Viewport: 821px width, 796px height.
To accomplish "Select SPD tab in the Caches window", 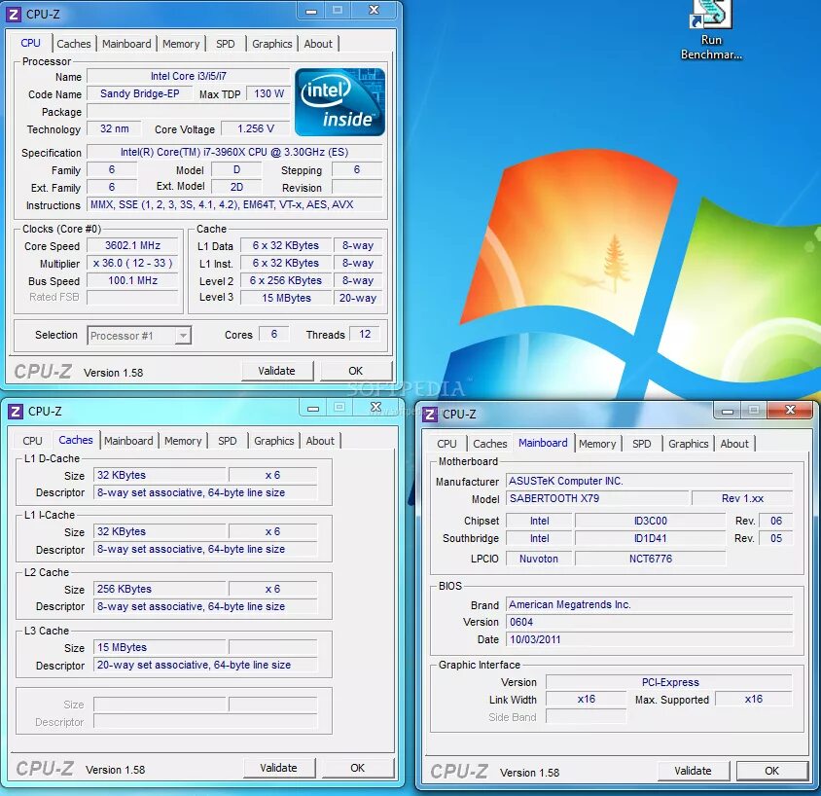I will tap(228, 441).
